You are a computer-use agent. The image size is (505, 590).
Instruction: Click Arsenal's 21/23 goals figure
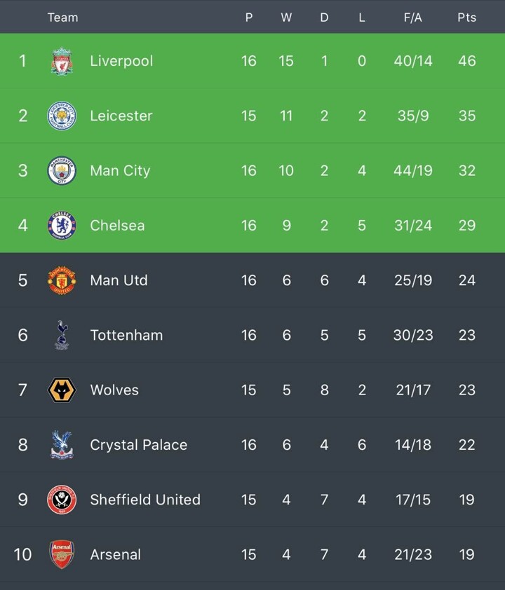(x=412, y=554)
